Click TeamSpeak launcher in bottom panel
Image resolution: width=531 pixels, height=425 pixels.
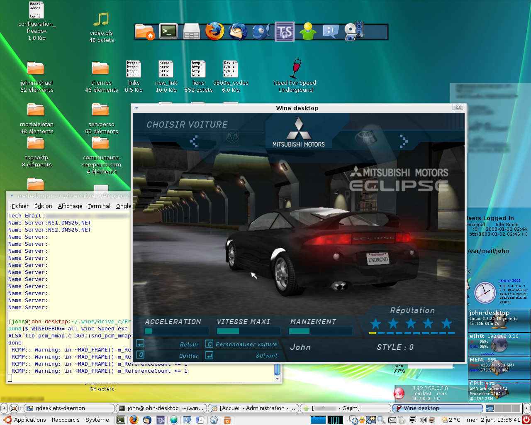point(161,420)
